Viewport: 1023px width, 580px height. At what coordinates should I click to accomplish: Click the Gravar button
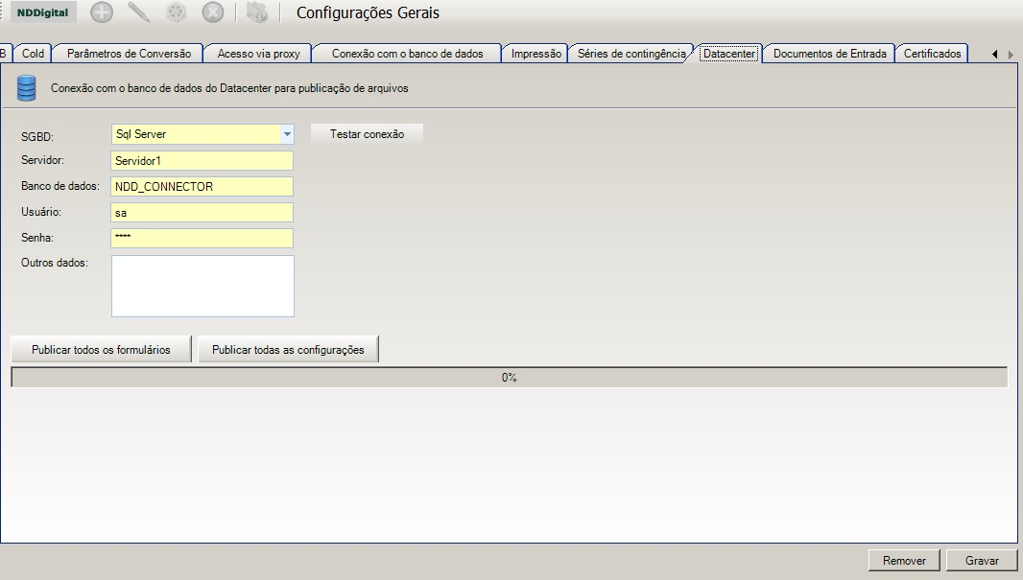pos(982,561)
